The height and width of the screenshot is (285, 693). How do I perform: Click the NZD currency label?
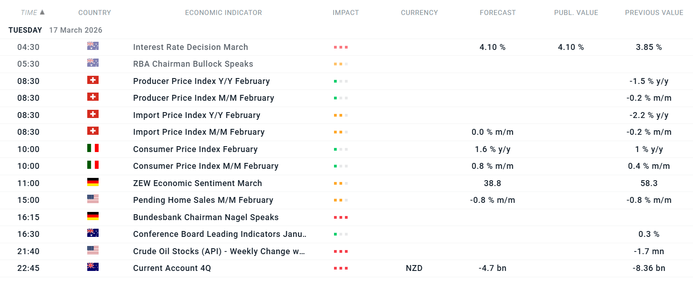pyautogui.click(x=414, y=268)
